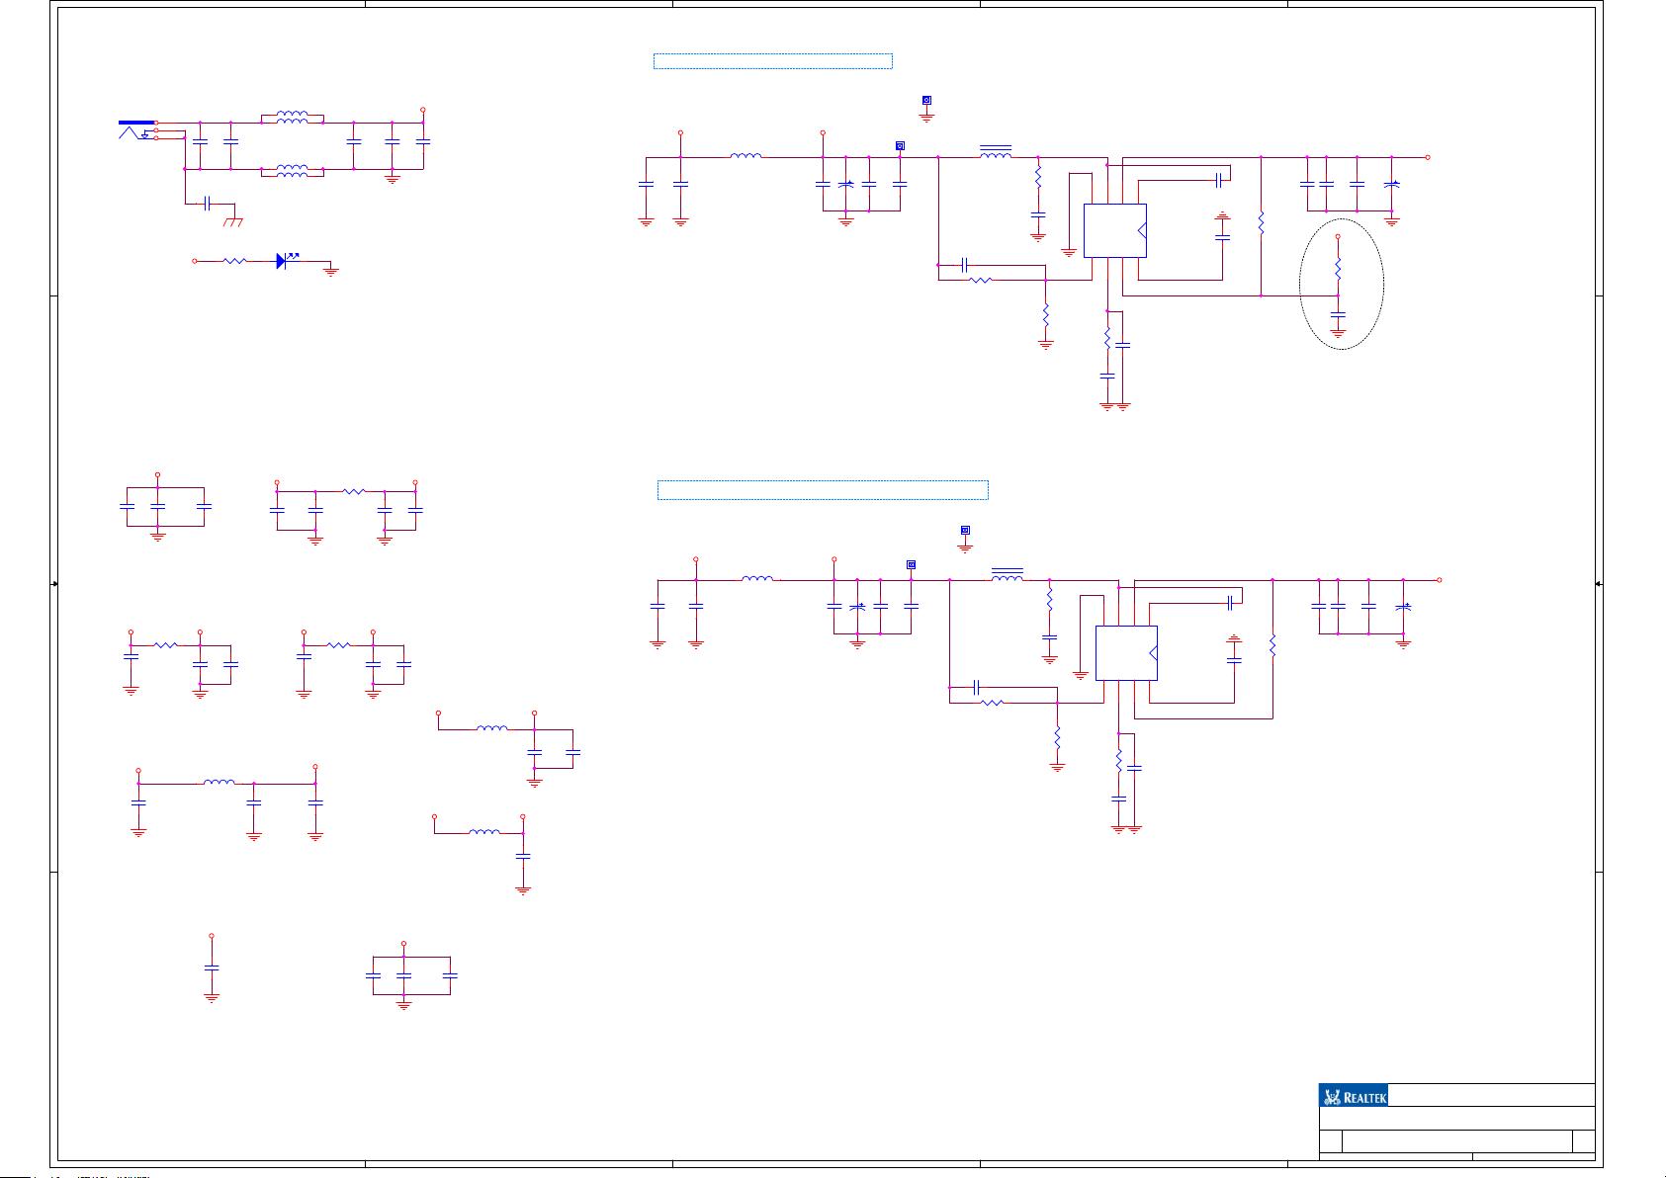Viewport: 1666px width, 1178px height.
Task: Click the cored inductor in lower regulator circuit
Action: (1007, 576)
